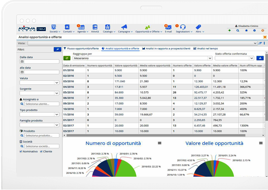The width and height of the screenshot is (268, 190).
Task: Toggle the Cliente checkbox
Action: click(x=41, y=151)
